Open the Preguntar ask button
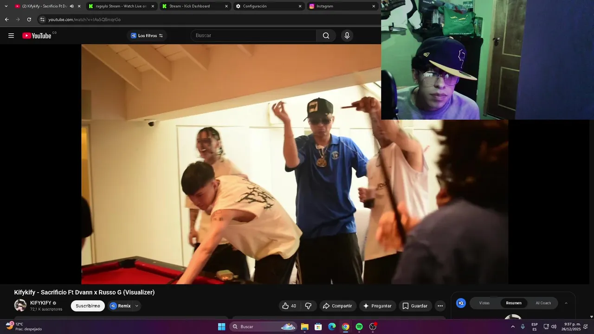The image size is (594, 334). tap(377, 306)
